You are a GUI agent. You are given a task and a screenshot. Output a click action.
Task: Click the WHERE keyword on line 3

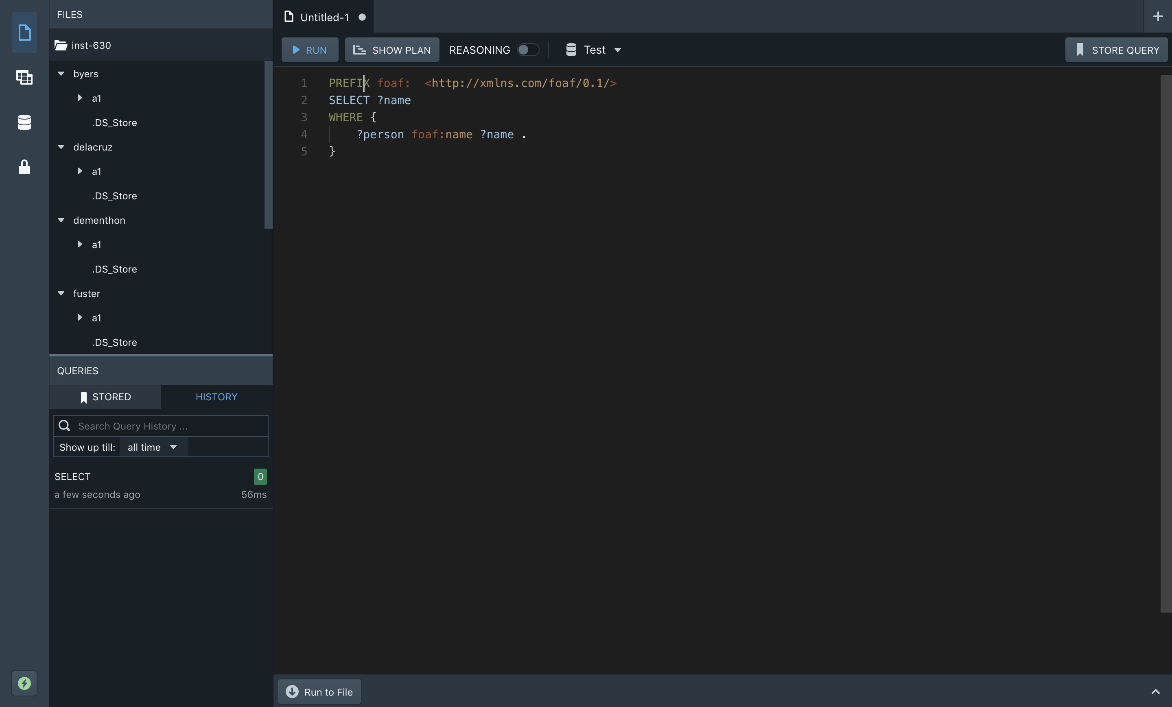click(x=346, y=118)
